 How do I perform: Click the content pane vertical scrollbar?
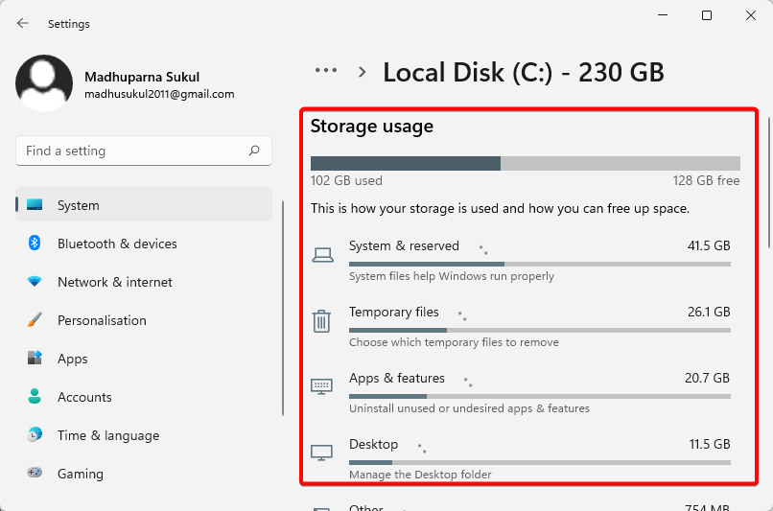[769, 182]
